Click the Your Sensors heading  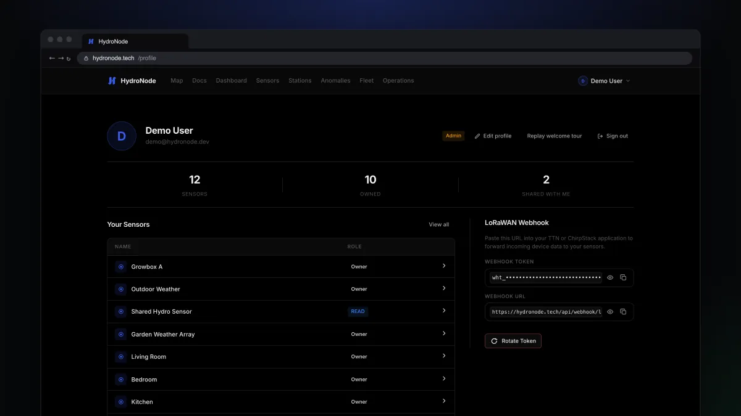tap(128, 224)
